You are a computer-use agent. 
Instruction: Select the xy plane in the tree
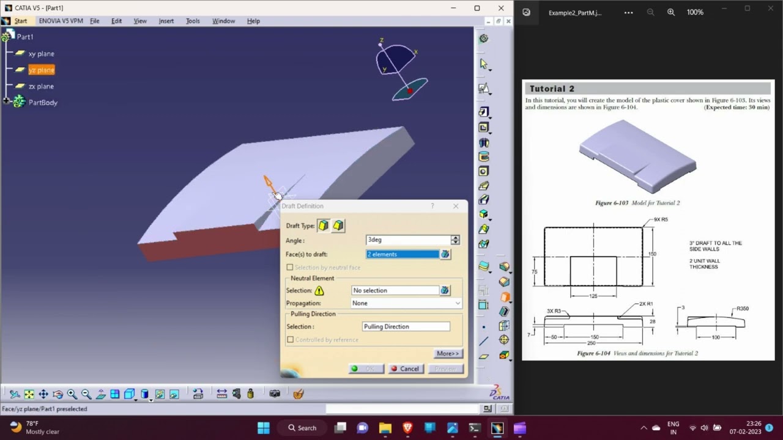(x=41, y=54)
